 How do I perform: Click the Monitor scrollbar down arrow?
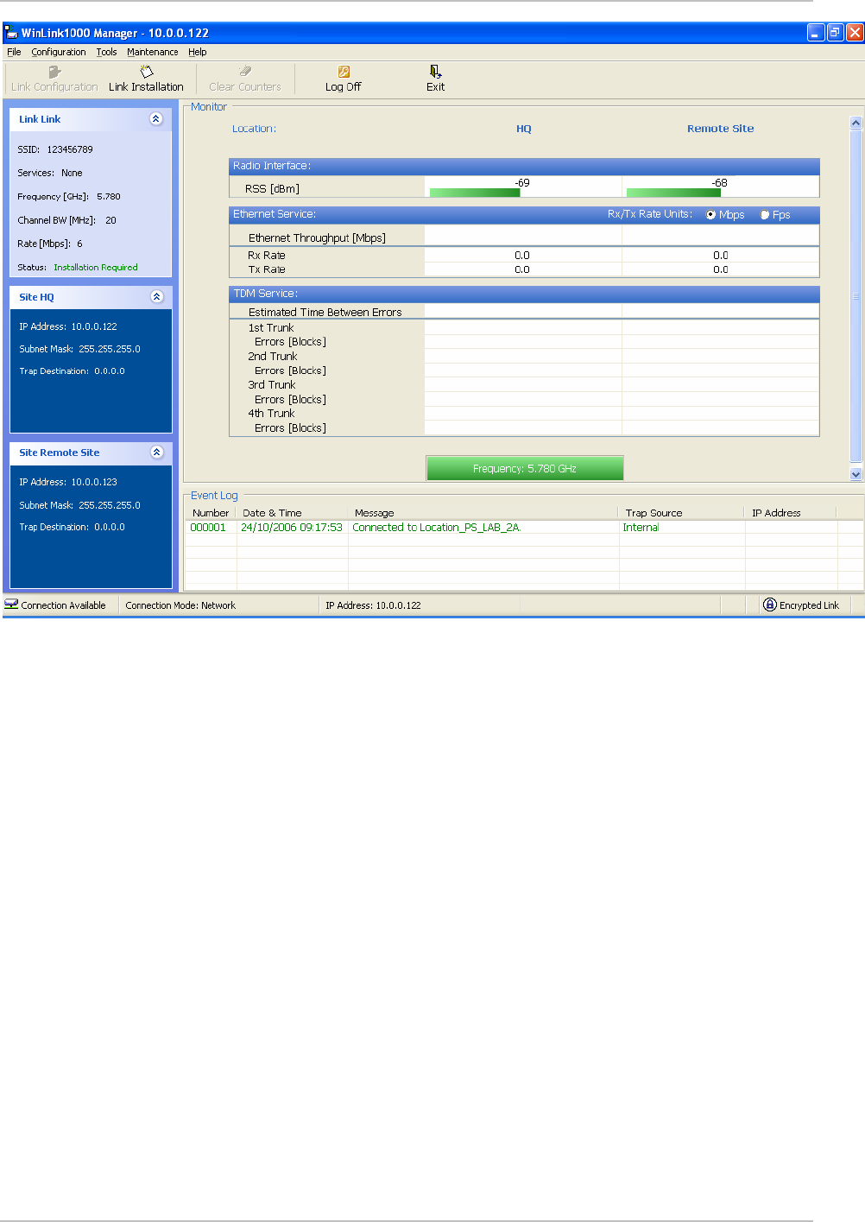(x=856, y=474)
